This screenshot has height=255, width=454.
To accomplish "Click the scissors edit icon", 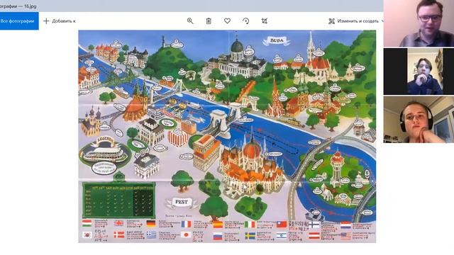I will 331,21.
